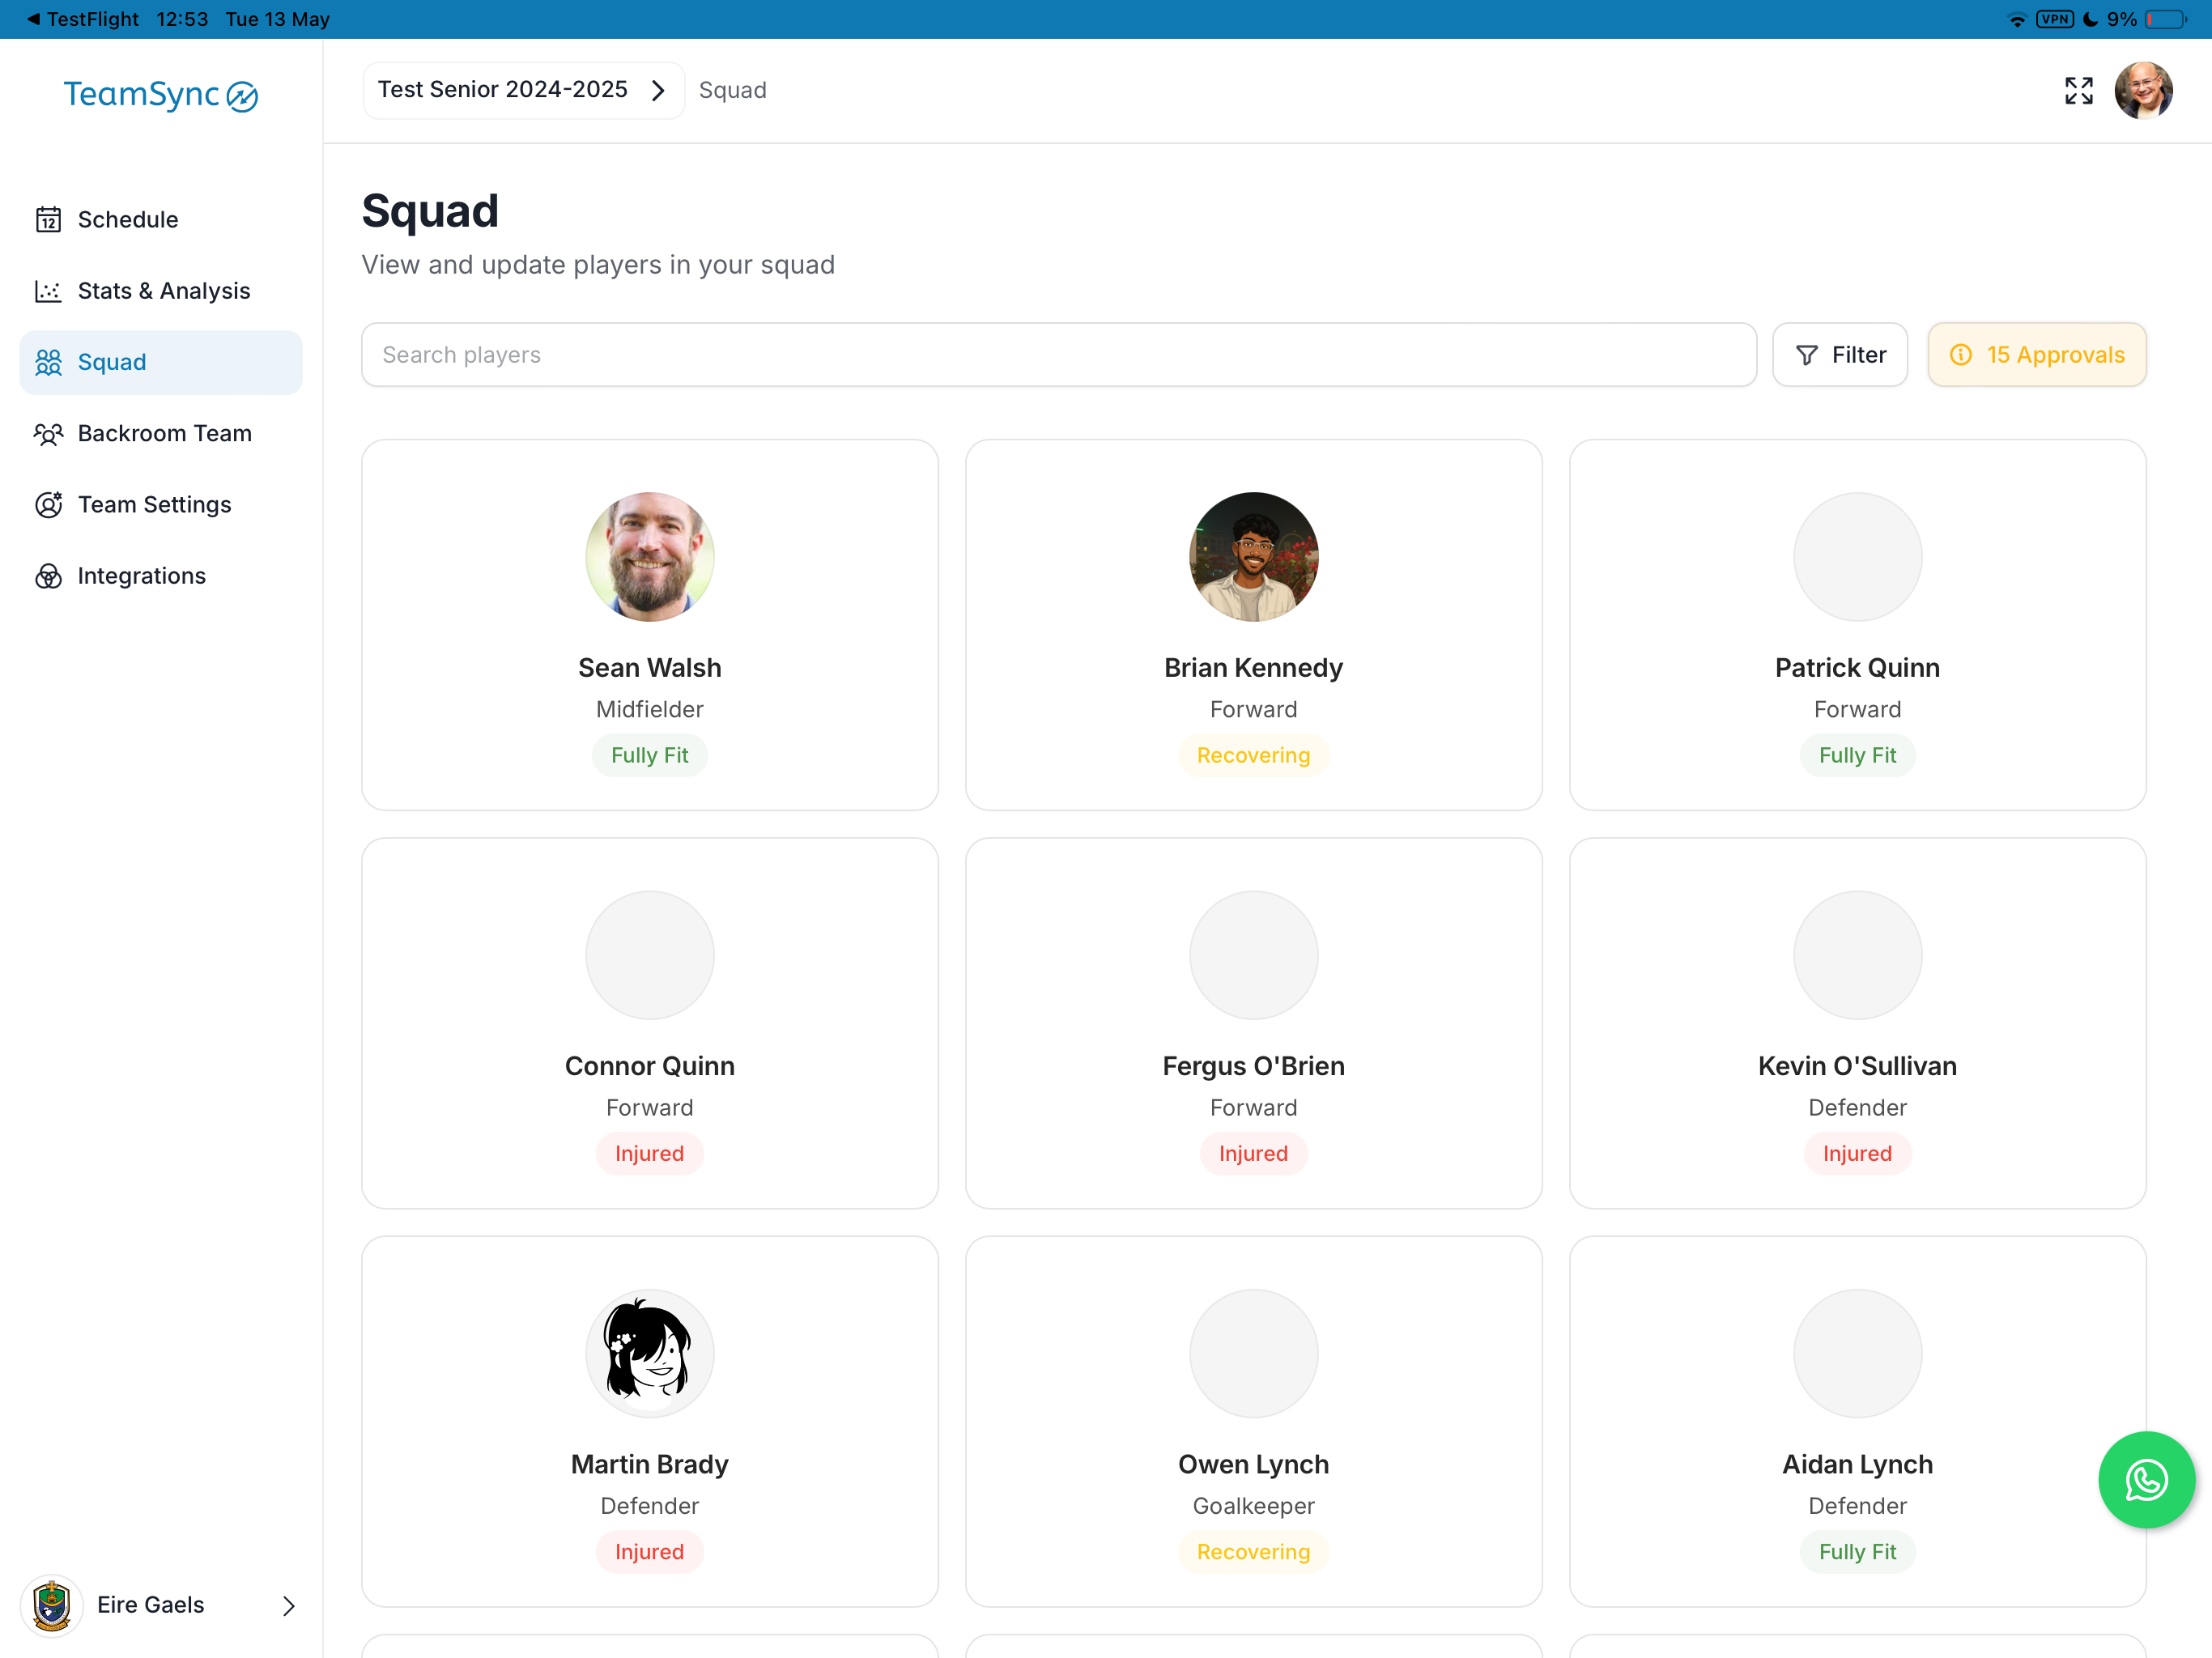
Task: Click the Team Settings gear icon
Action: click(x=48, y=505)
